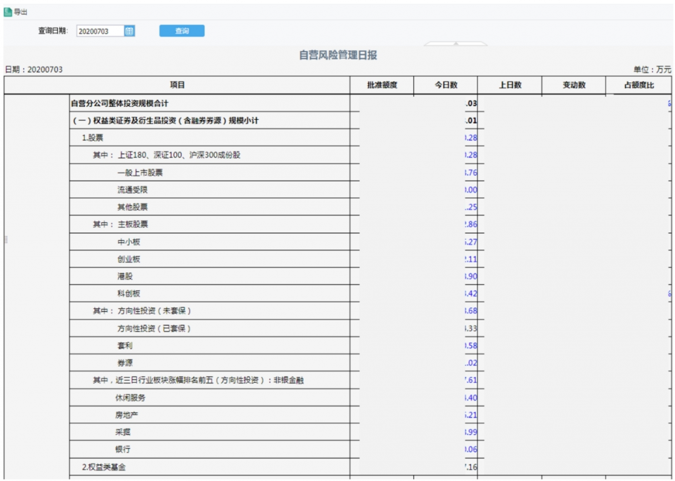
Task: Click the 导出 export icon
Action: point(8,12)
